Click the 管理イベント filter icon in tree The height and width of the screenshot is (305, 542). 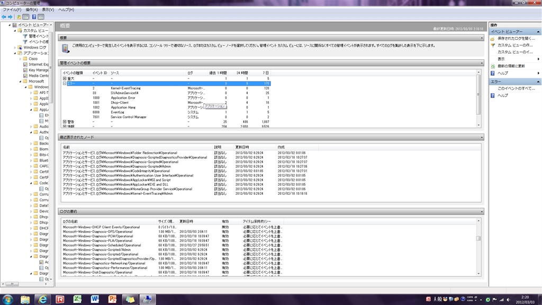[x=25, y=36]
